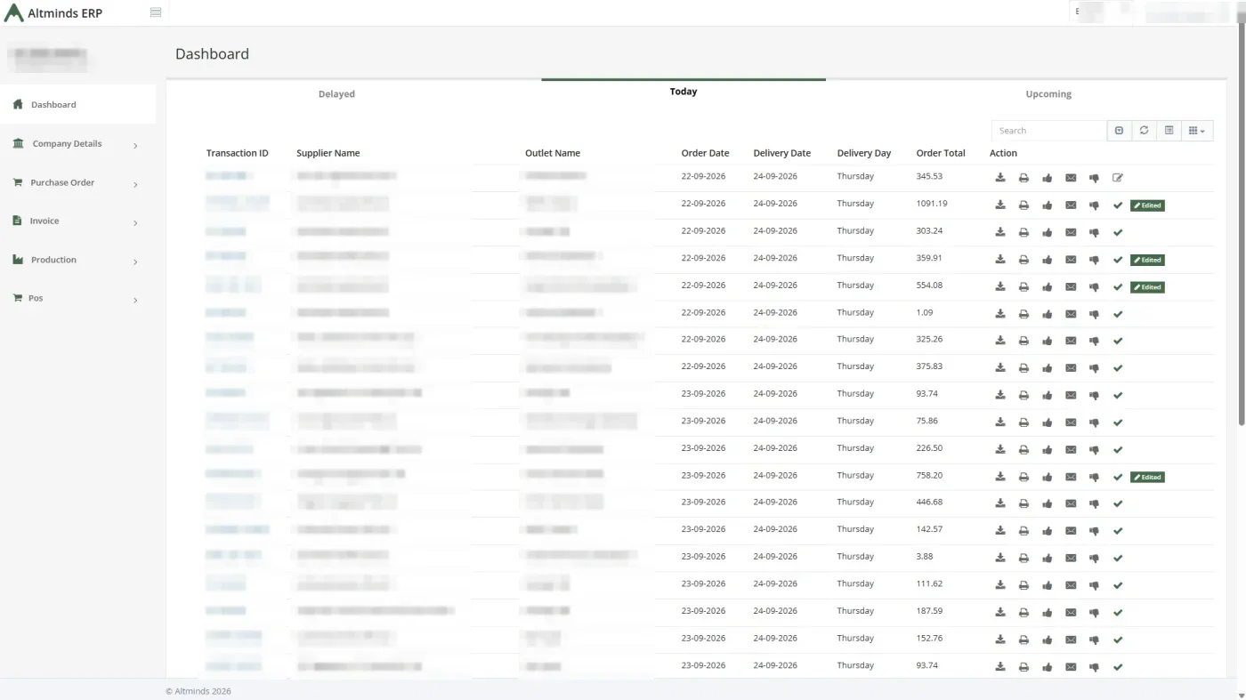Click the checkmark on the 446.68 order
The image size is (1246, 700).
pyautogui.click(x=1118, y=504)
